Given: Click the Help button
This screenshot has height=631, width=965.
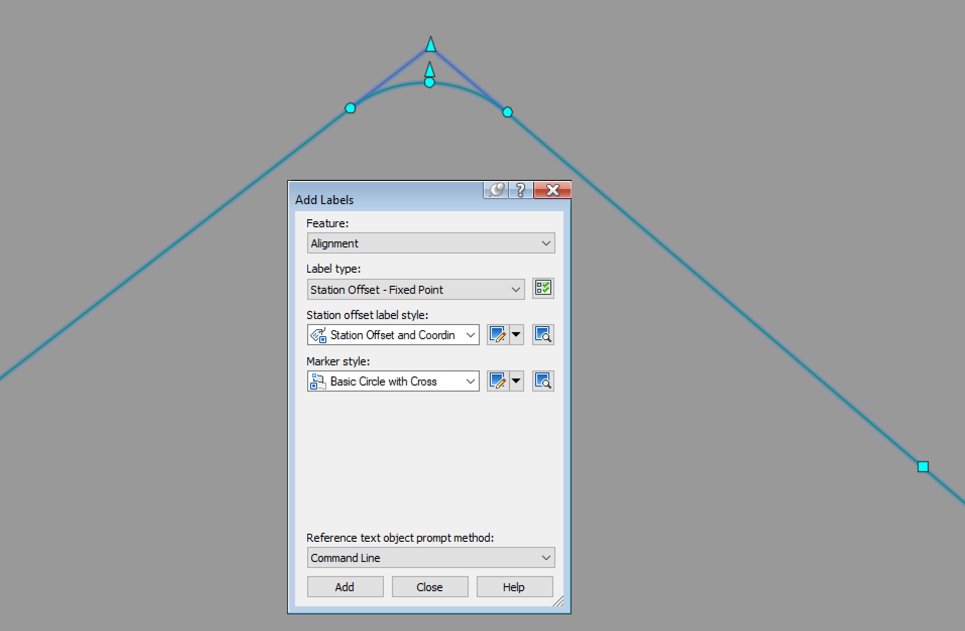Looking at the screenshot, I should click(x=514, y=587).
